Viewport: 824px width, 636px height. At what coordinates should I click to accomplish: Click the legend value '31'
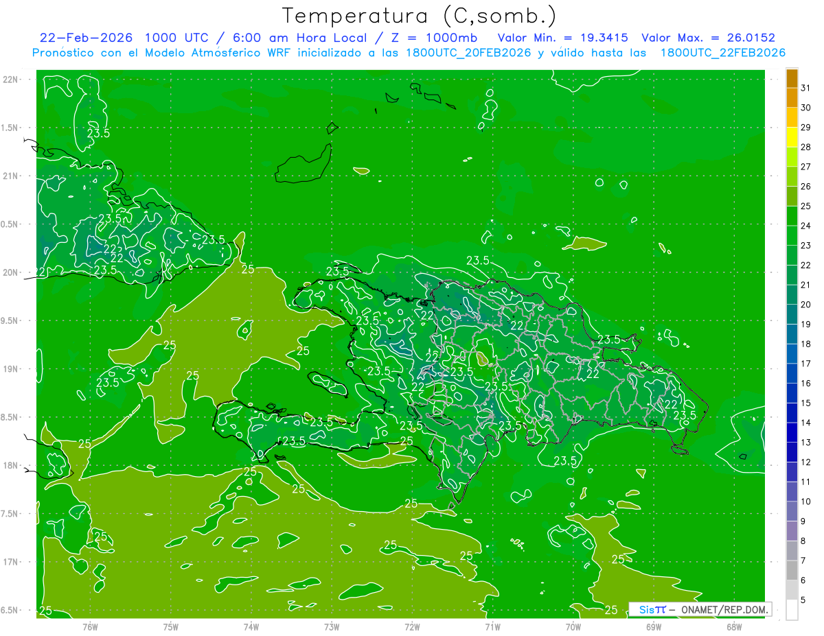(x=806, y=88)
